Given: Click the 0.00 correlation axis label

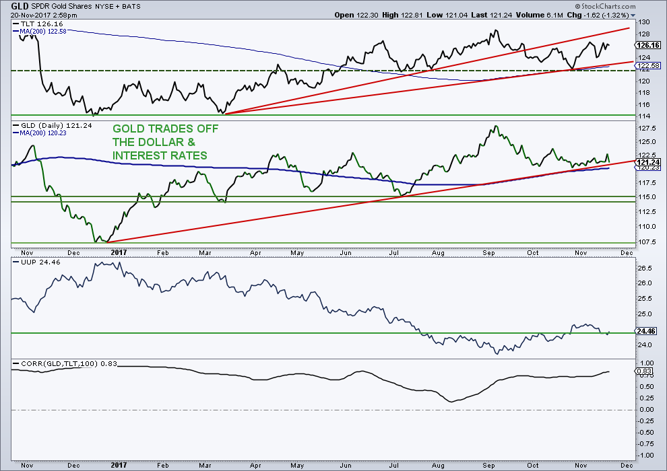Looking at the screenshot, I should pos(647,409).
